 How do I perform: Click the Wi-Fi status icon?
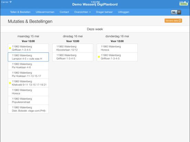coord(11,2)
